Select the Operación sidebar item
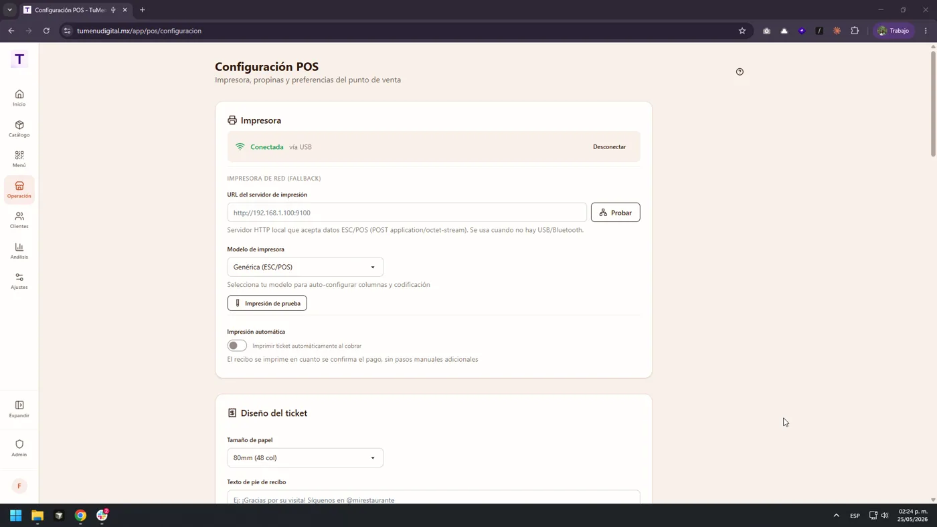 click(19, 190)
